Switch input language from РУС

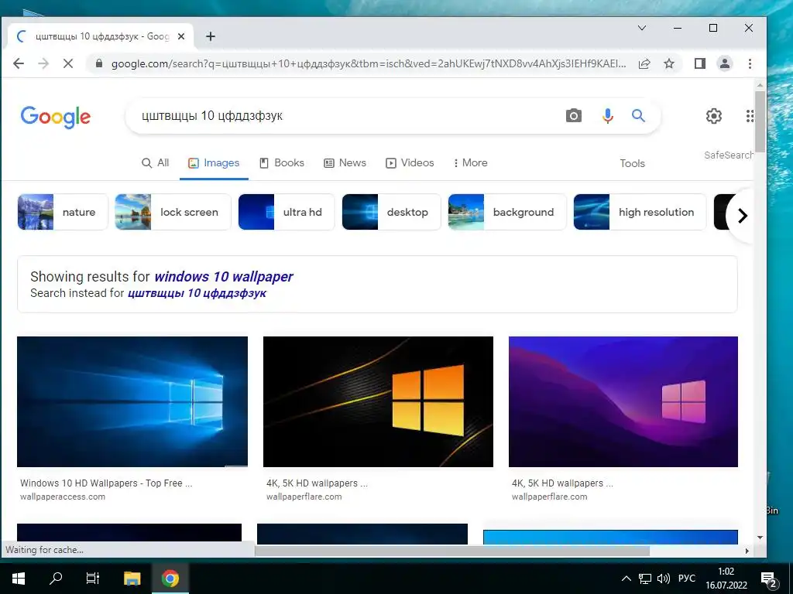click(x=687, y=579)
